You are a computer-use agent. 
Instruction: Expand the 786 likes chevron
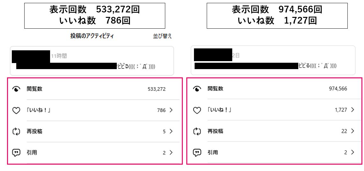(171, 110)
